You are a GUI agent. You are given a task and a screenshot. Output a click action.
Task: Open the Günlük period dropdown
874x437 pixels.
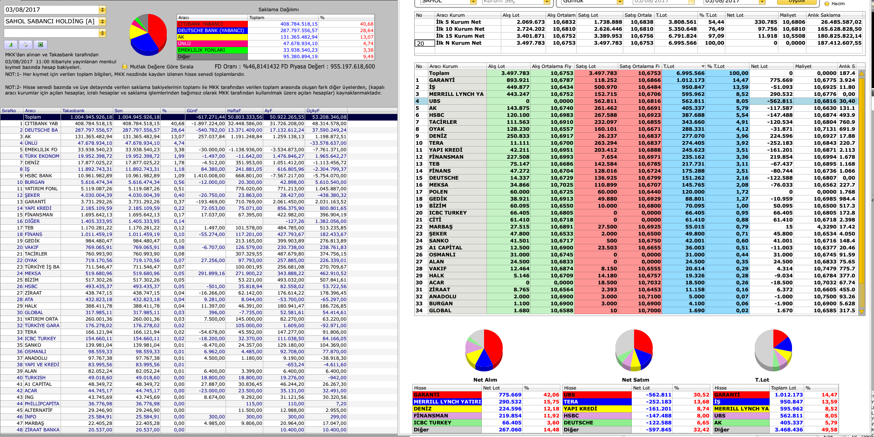tap(620, 2)
